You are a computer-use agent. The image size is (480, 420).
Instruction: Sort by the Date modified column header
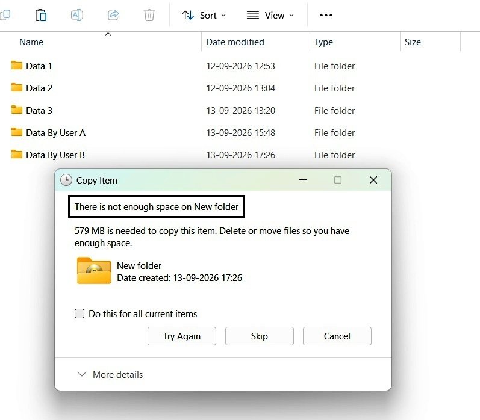coord(235,42)
